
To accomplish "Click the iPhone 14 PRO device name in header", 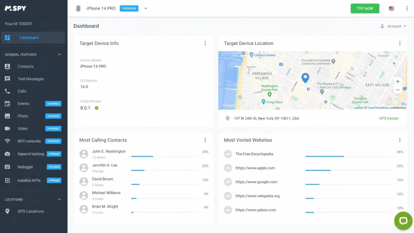I will pos(101,8).
